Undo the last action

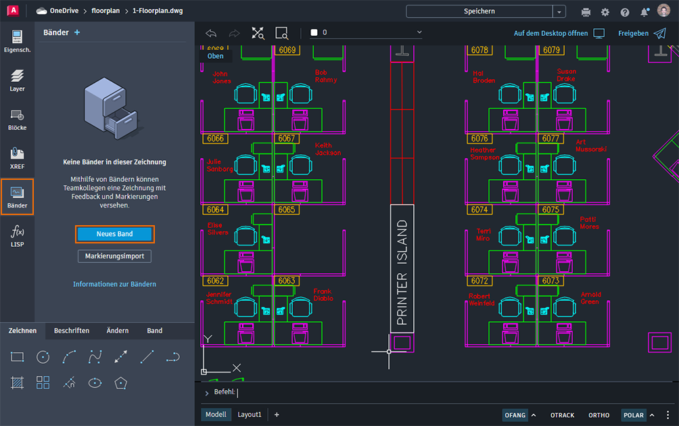(211, 33)
